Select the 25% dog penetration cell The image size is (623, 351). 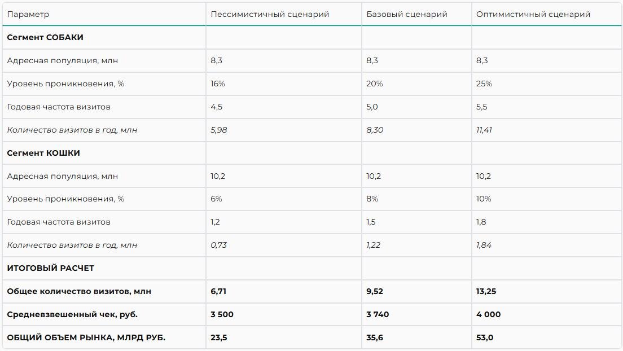pos(484,84)
